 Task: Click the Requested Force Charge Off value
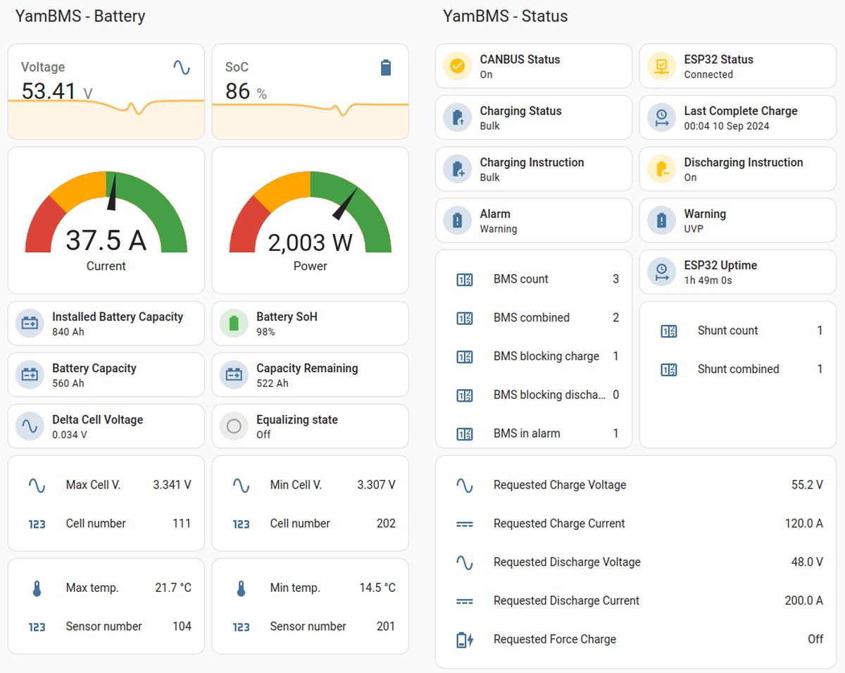[815, 639]
